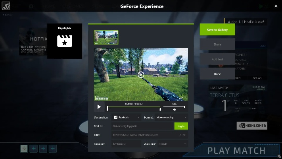Click the first squad slot icon
This screenshot has width=282, height=159.
point(24,149)
